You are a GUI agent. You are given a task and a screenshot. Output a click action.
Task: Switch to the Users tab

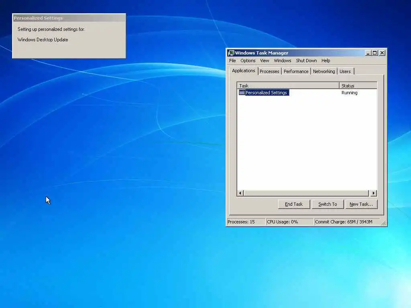point(345,71)
